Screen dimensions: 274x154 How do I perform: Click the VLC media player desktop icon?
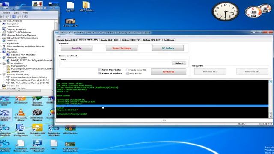[x=21, y=115]
